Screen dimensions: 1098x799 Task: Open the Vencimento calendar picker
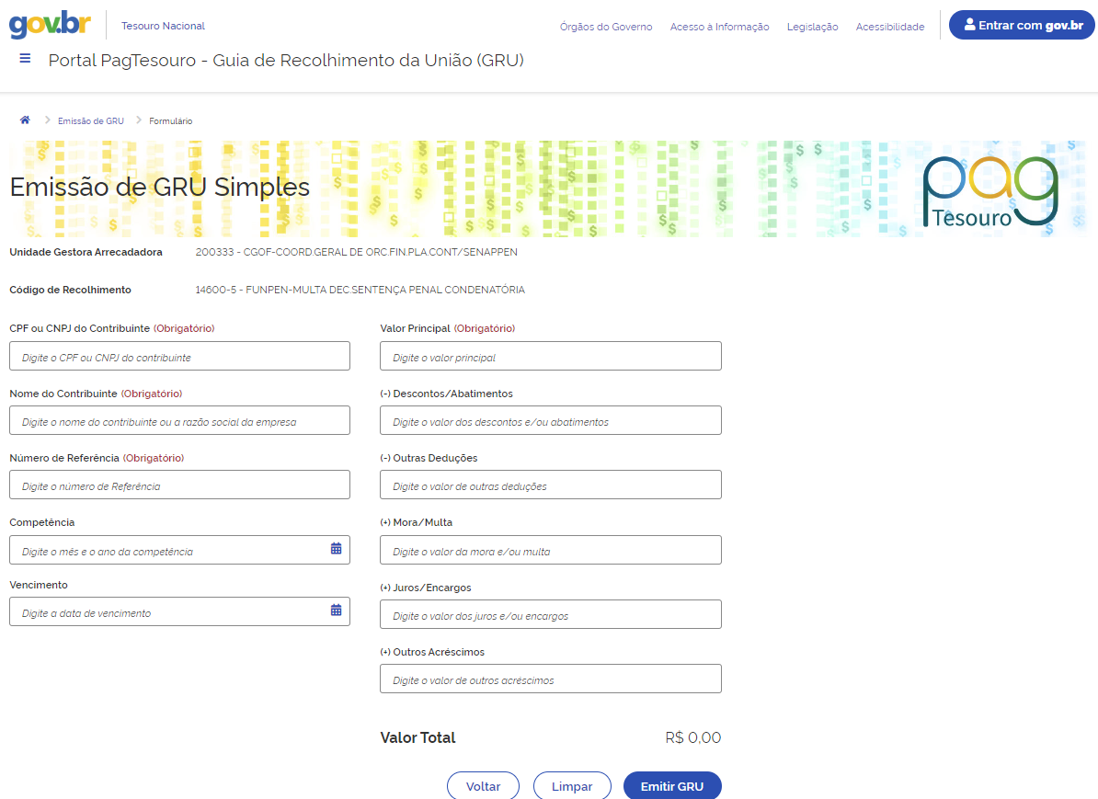[x=336, y=611]
